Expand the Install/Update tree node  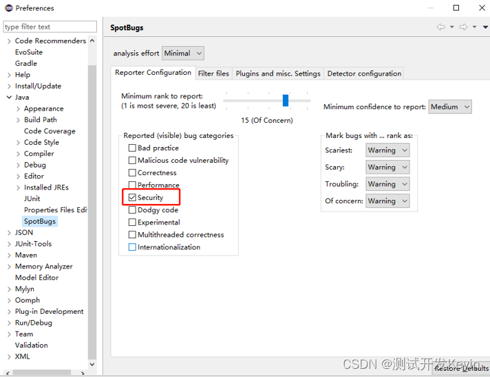[9, 86]
